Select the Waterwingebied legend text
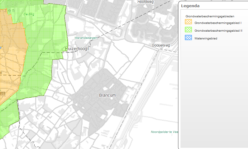The height and width of the screenshot is (149, 248). coord(206,39)
